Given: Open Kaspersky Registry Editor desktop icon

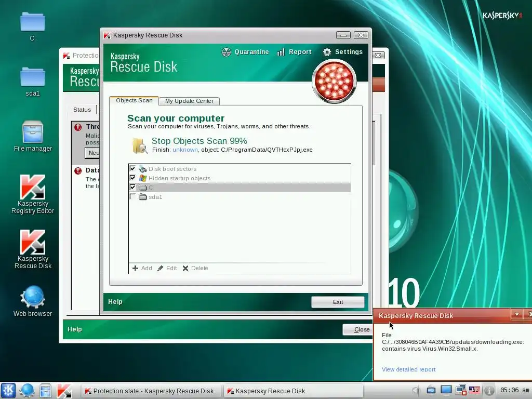Looking at the screenshot, I should (x=33, y=194).
